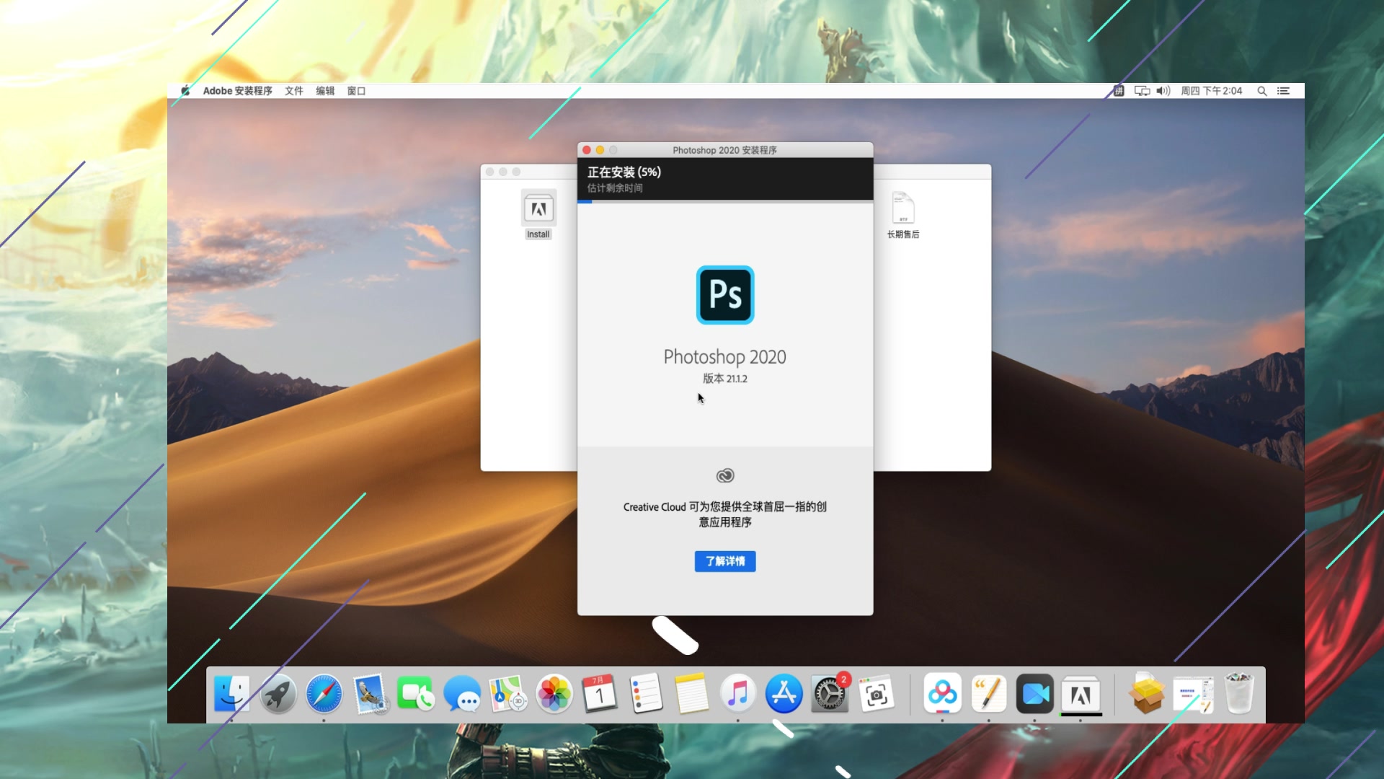The height and width of the screenshot is (779, 1384).
Task: Click the 正在安装 (5%) status text
Action: click(624, 172)
